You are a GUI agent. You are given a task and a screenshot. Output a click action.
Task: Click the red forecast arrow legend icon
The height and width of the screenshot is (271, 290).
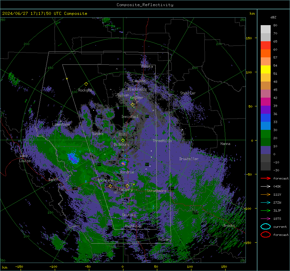click(x=266, y=178)
